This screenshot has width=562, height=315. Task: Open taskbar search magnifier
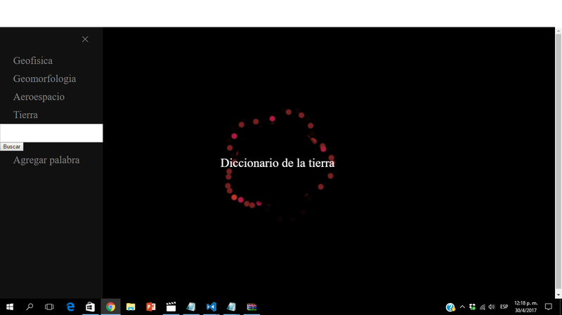coord(30,307)
